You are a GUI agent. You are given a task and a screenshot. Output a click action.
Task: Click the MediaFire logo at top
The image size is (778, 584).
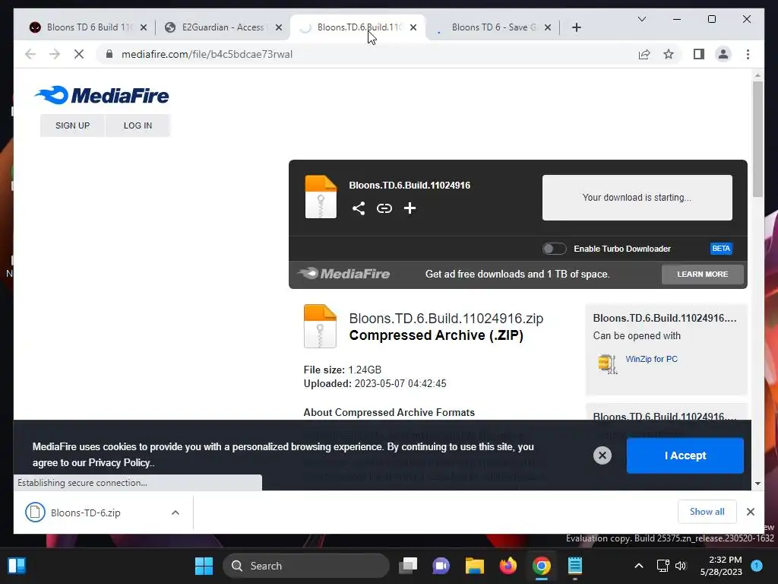[x=102, y=95]
